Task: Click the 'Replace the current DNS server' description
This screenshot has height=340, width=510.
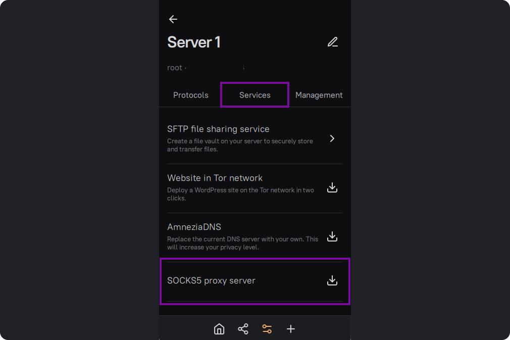Action: (x=242, y=243)
